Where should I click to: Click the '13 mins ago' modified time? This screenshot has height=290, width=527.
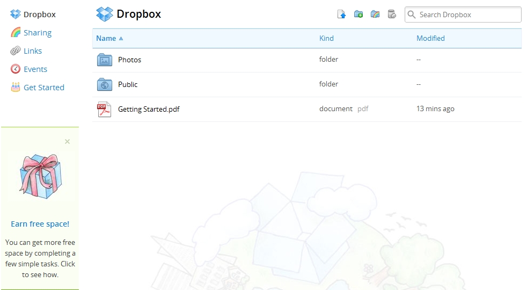(x=435, y=108)
